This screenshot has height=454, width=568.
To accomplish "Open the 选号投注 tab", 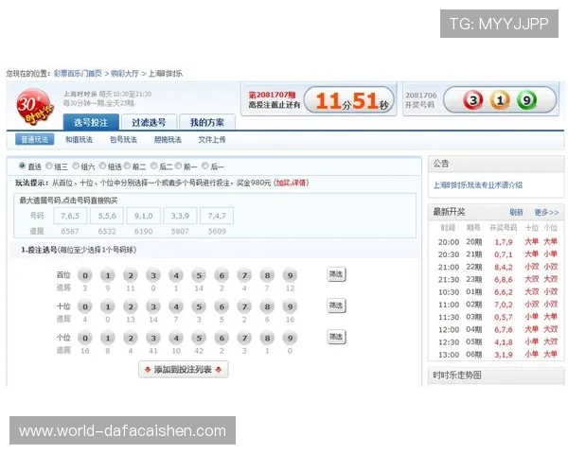I will point(91,122).
